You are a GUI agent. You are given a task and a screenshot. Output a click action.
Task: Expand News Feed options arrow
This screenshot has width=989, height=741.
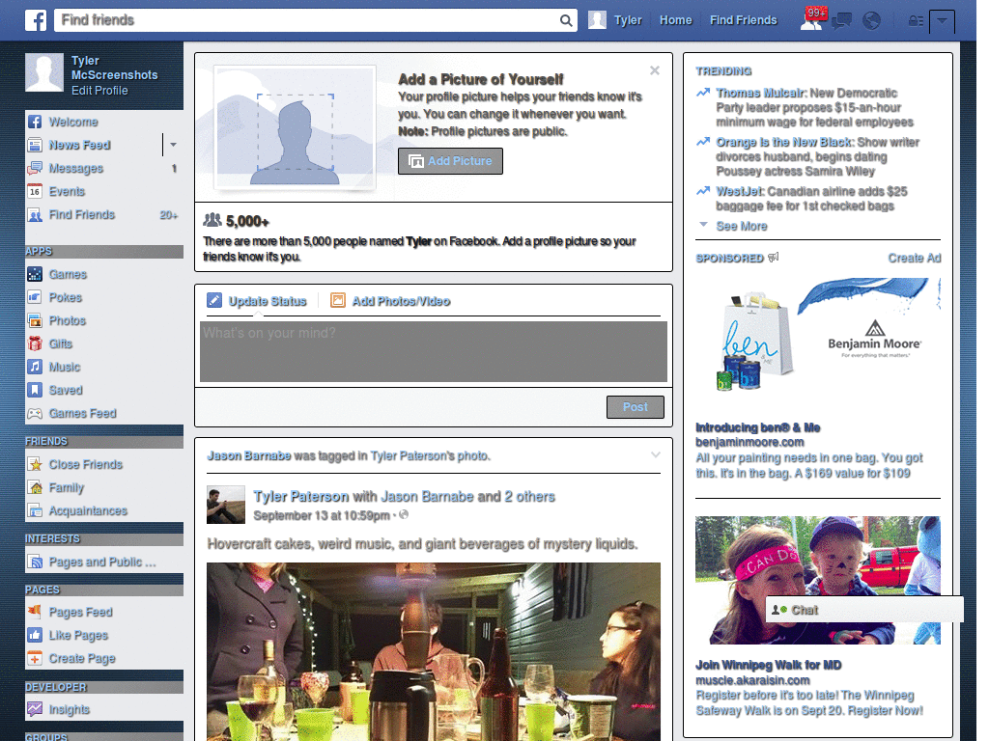coord(173,145)
